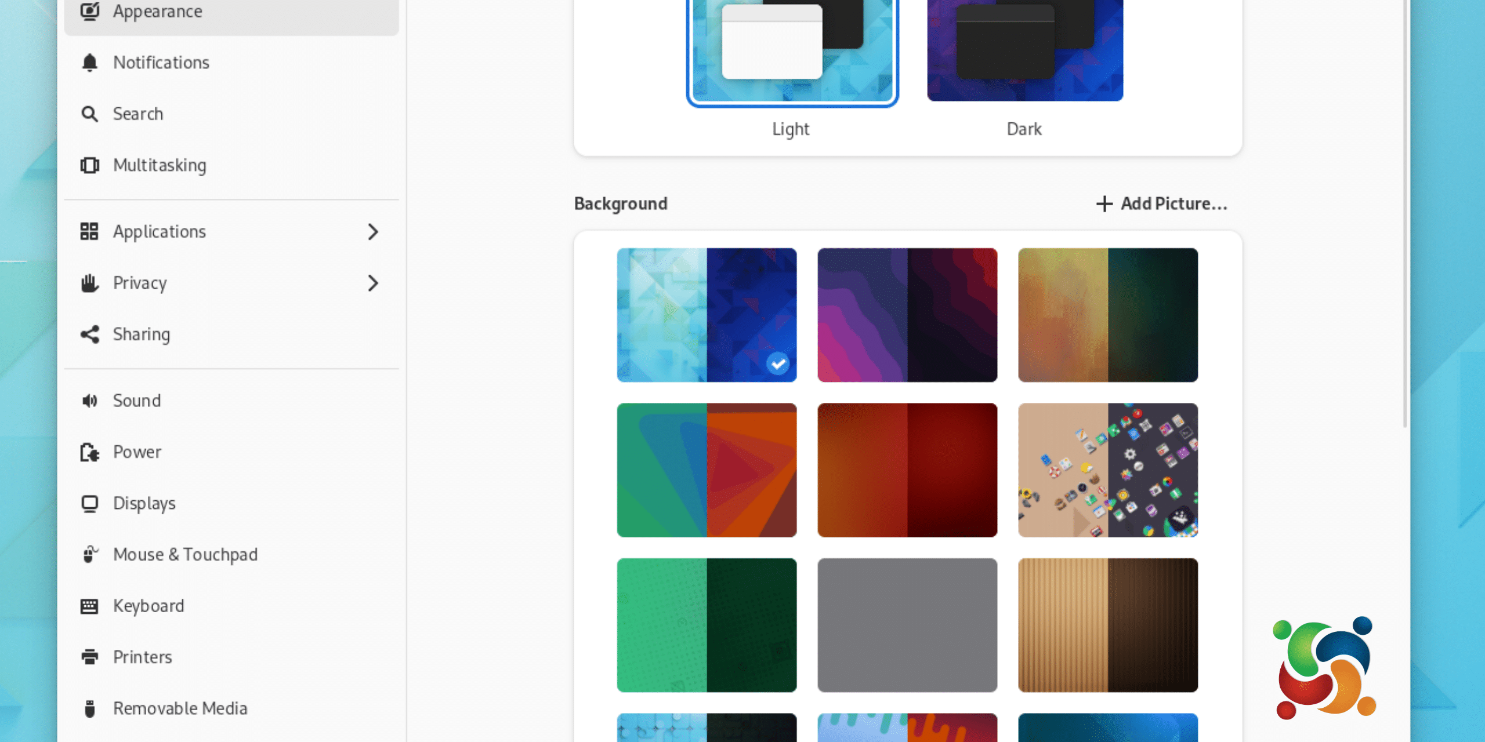Click the Sharing icon in sidebar
The height and width of the screenshot is (742, 1485).
pos(89,334)
